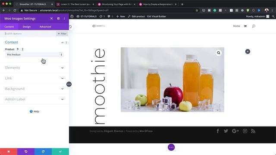The image size is (276, 155).
Task: Open Product field options dots menu
Action: pos(22,49)
